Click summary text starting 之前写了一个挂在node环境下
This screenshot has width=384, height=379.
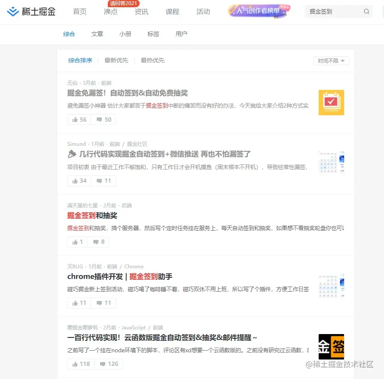click(x=188, y=350)
